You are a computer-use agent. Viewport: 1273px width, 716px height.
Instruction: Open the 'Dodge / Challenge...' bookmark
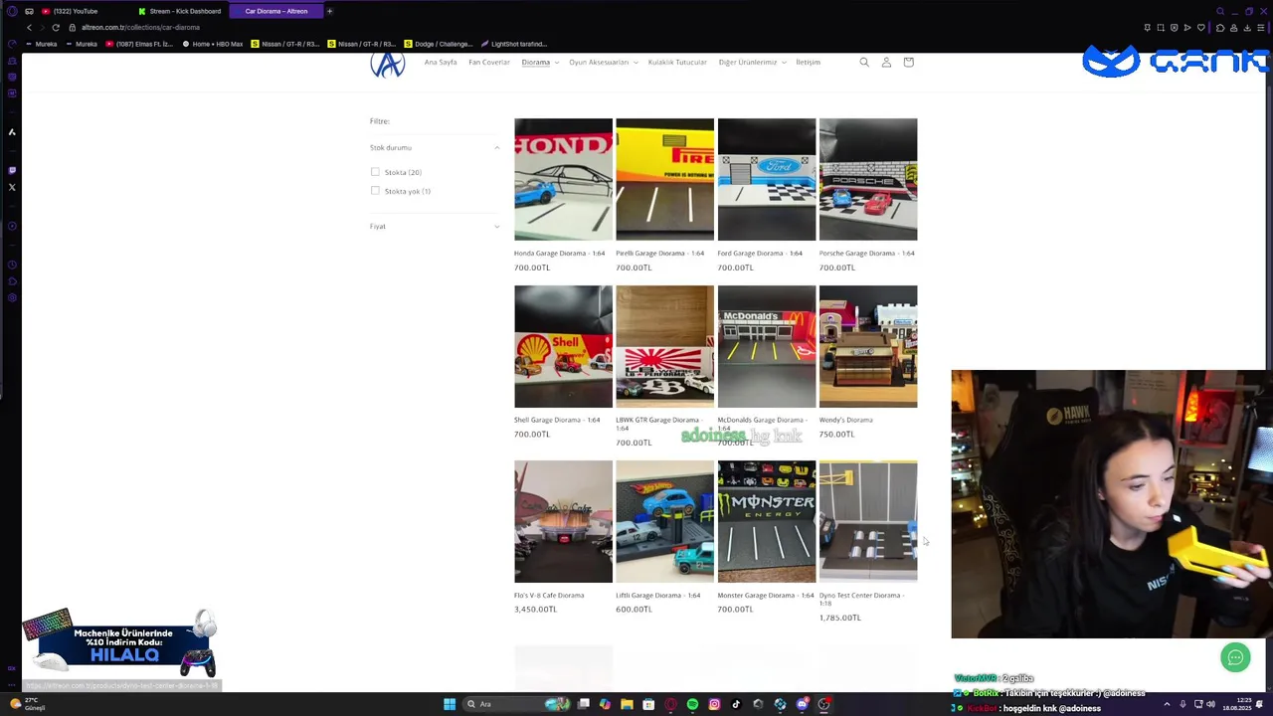[438, 44]
